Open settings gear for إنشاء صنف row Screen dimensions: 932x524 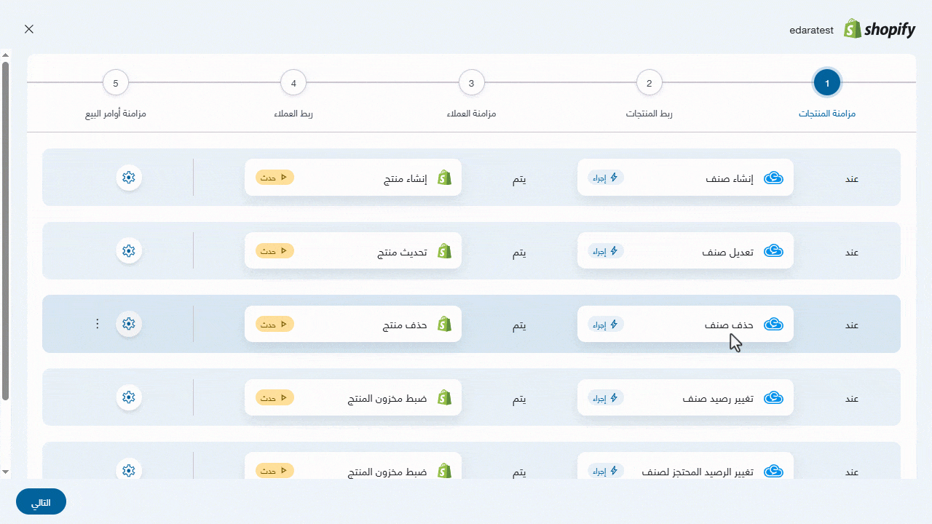[x=129, y=177]
